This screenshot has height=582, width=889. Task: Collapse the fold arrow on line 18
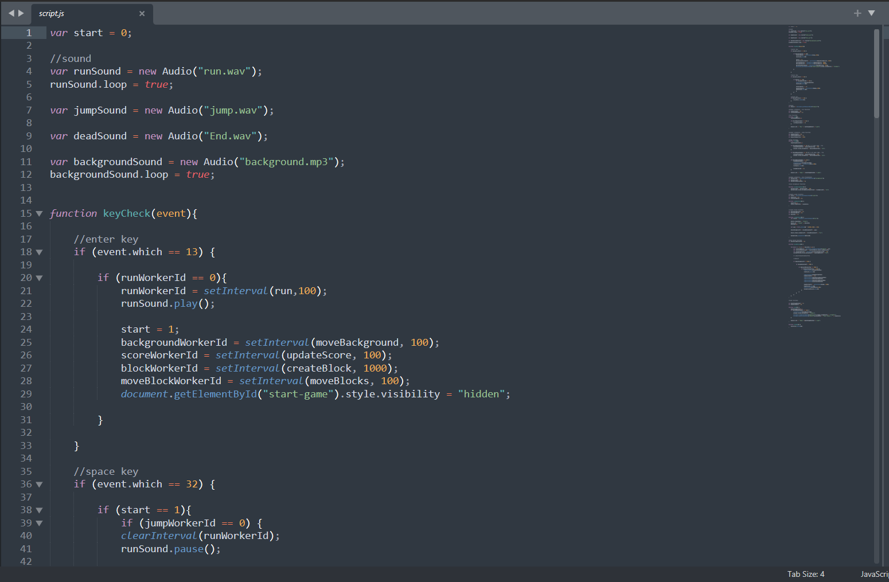click(x=39, y=252)
